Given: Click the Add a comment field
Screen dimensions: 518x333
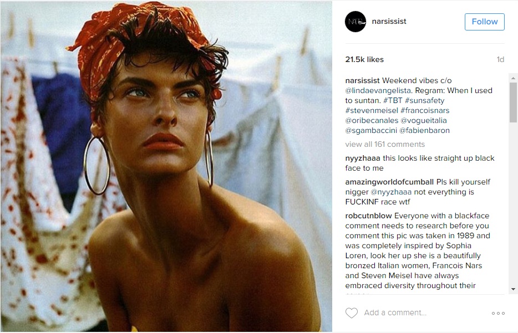Looking at the screenshot, I should point(395,312).
